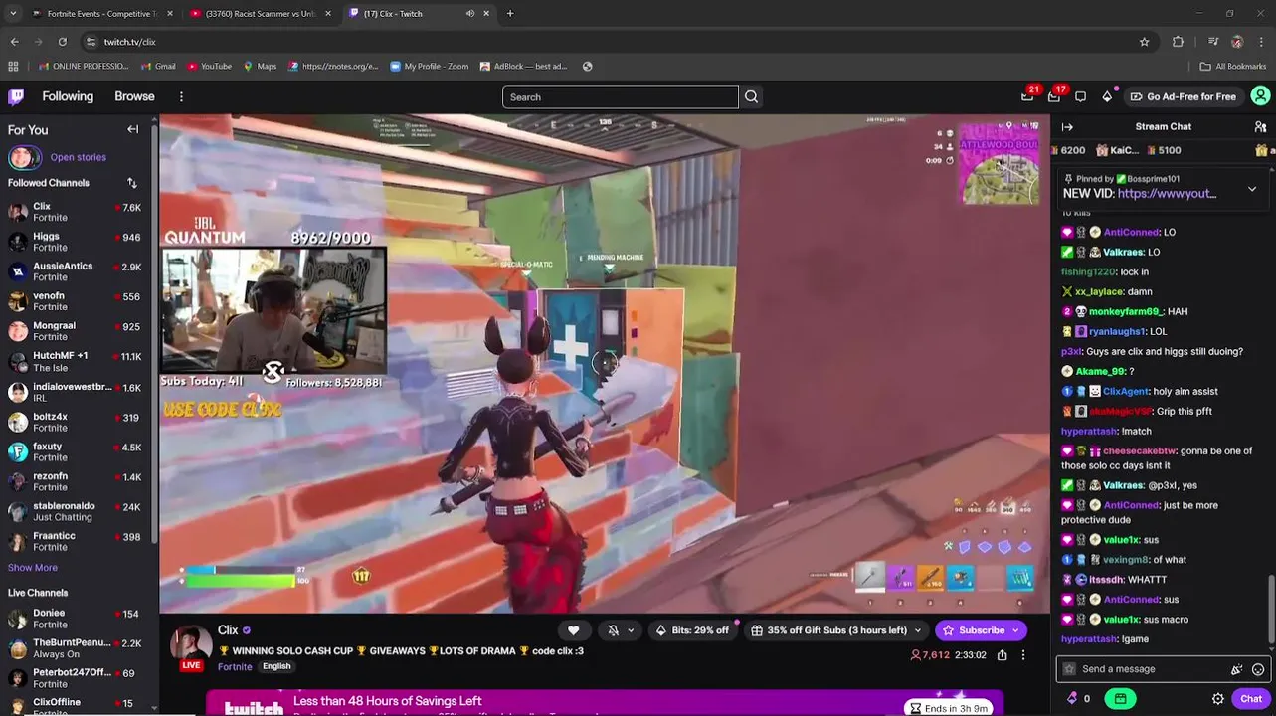
Task: Open the user profile avatar menu
Action: pyautogui.click(x=1260, y=96)
